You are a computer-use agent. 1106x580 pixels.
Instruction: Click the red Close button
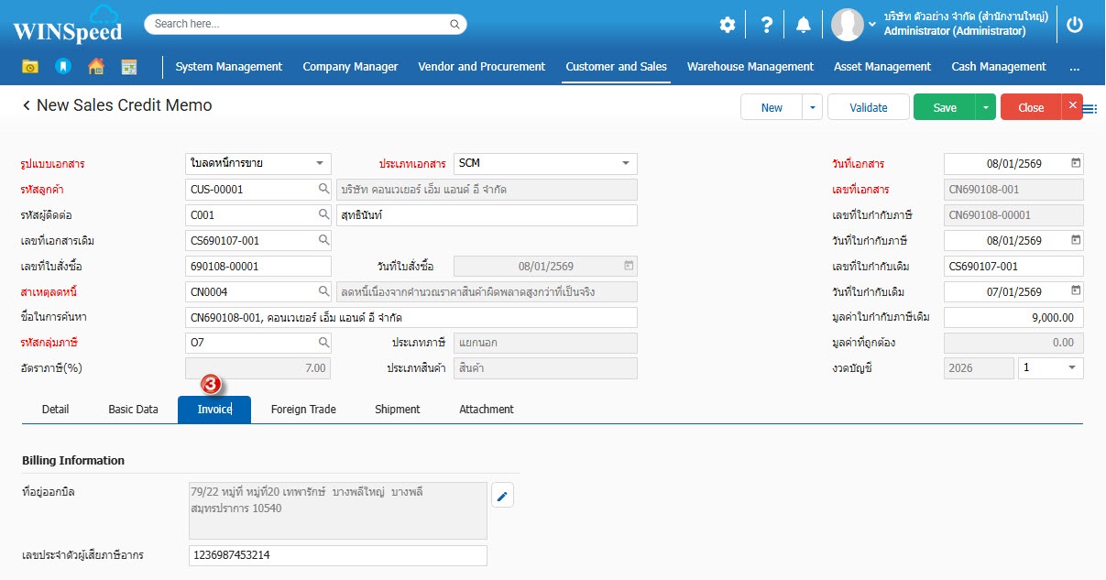point(1030,107)
